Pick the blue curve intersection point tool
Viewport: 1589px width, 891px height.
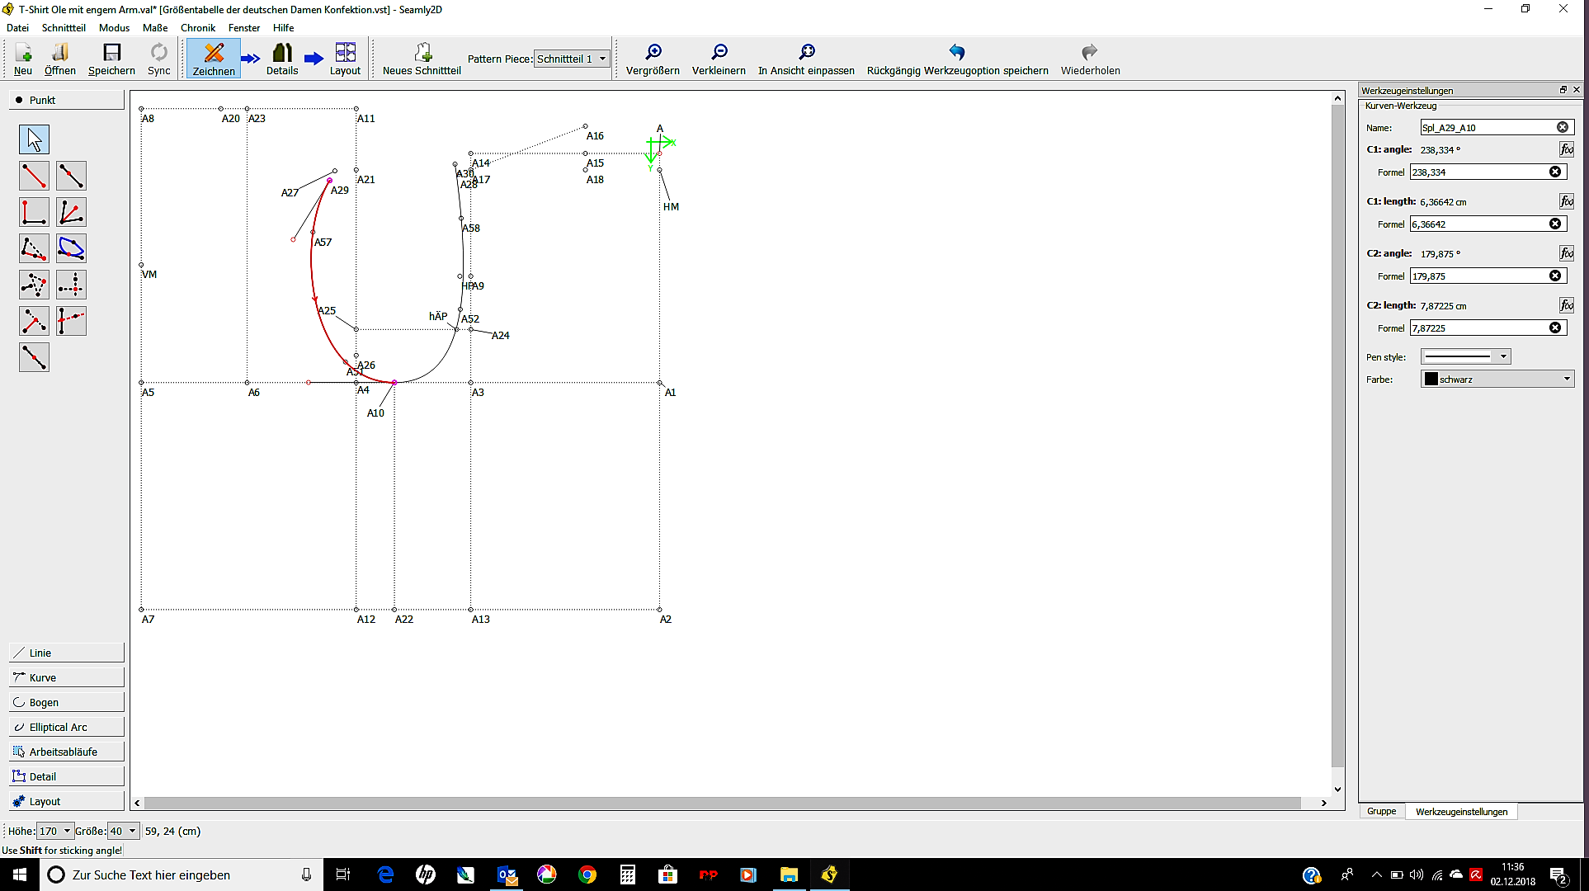(x=71, y=248)
